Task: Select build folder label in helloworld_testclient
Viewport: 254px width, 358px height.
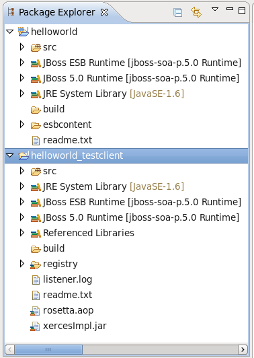Action: click(x=54, y=248)
